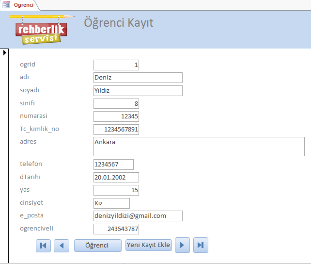Click the Öğrenci button
The height and width of the screenshot is (264, 311).
(98, 246)
